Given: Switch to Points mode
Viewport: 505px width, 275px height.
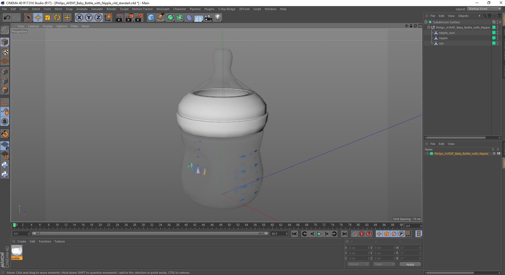Looking at the screenshot, I should coord(5,71).
